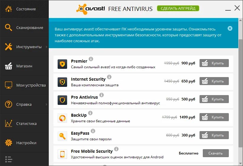Dismiss the blue notification banner
This screenshot has height=166, width=243.
230,28
